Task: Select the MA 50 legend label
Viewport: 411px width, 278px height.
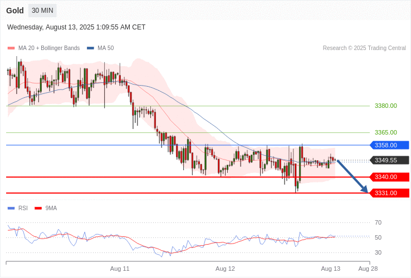Action: 106,48
